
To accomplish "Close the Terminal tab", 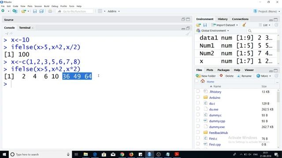I will click(33, 28).
